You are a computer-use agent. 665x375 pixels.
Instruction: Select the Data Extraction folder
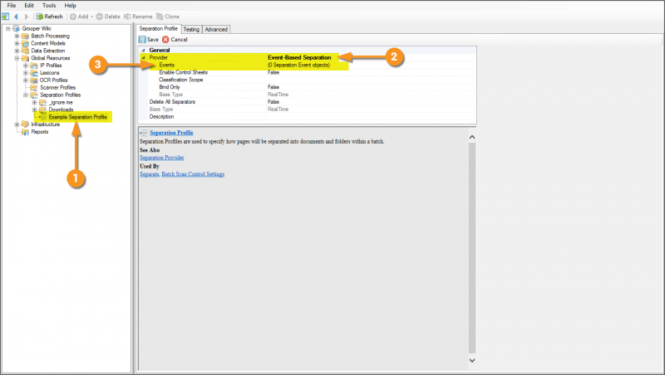(48, 51)
